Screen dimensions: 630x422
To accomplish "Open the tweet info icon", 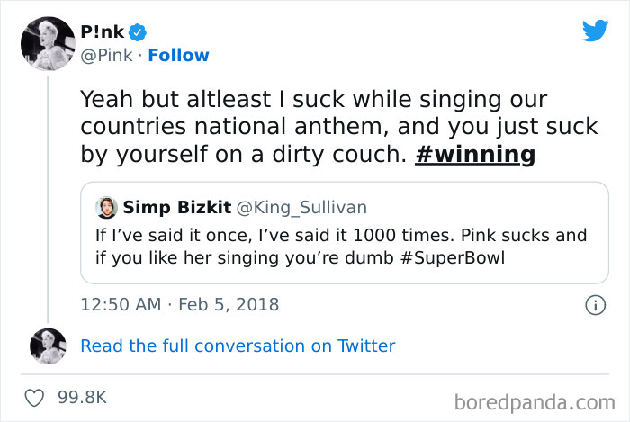I will pos(594,305).
